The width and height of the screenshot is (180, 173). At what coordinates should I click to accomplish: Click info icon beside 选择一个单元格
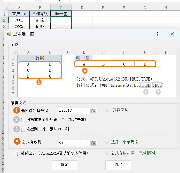click(x=107, y=142)
